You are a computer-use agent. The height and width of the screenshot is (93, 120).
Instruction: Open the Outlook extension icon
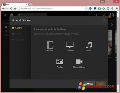(91, 9)
